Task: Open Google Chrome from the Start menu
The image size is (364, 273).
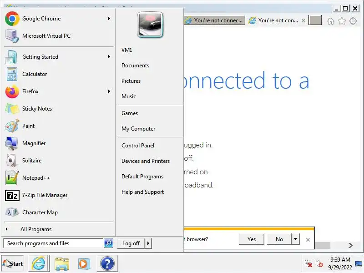Action: click(58, 19)
